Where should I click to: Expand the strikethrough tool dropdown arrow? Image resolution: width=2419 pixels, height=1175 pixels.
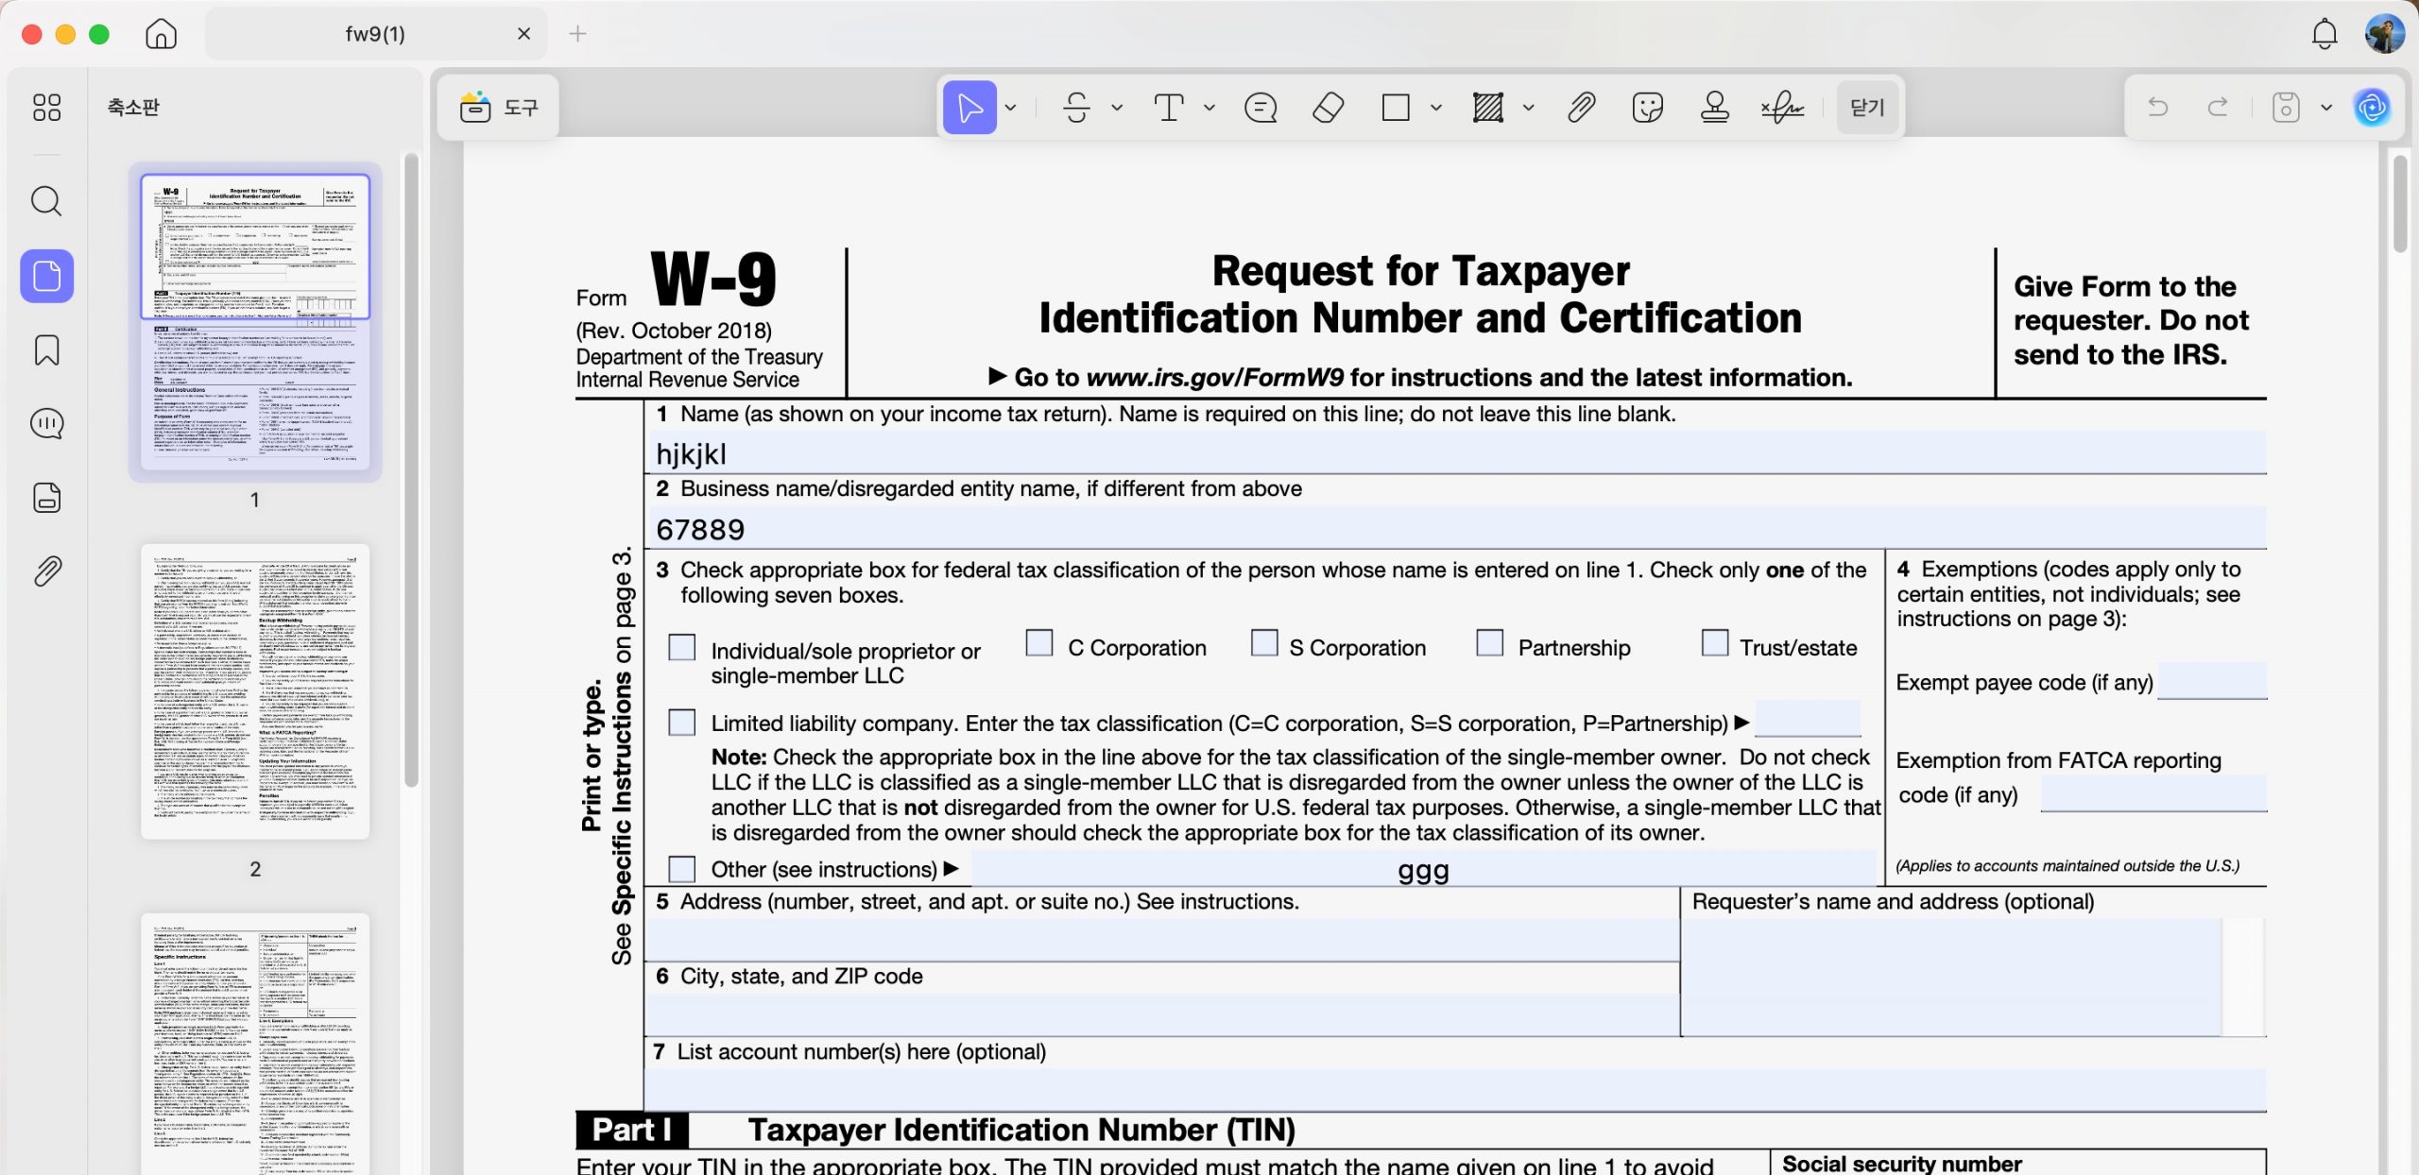[1116, 107]
